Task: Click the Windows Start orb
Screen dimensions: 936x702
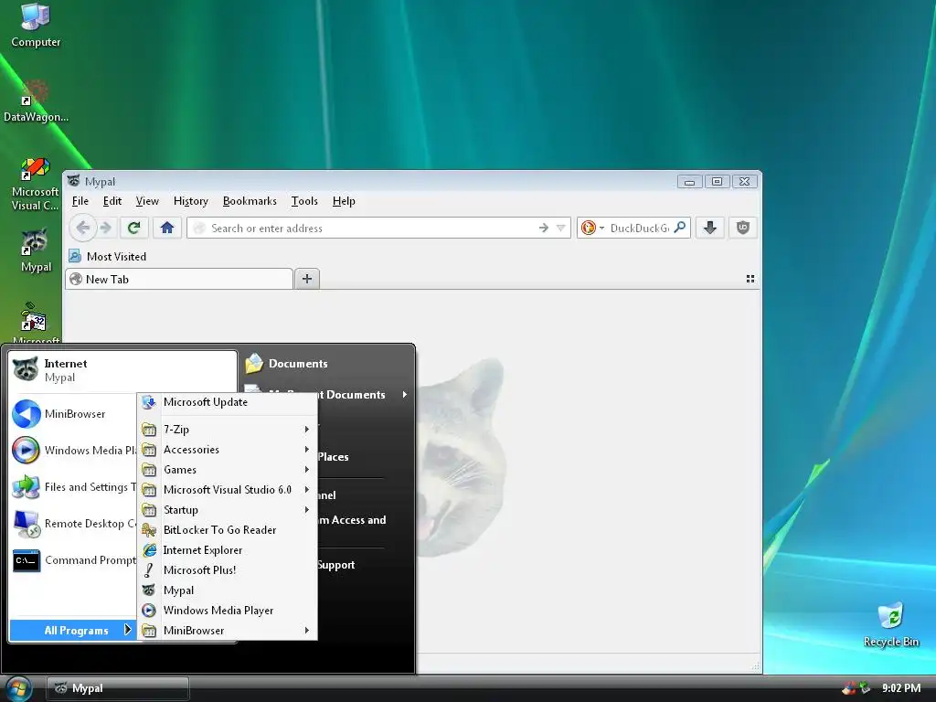Action: click(x=18, y=689)
